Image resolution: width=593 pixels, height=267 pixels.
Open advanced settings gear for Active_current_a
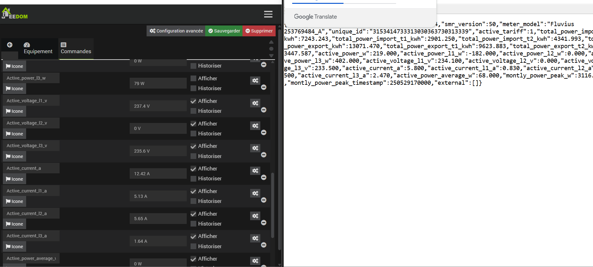[x=255, y=171]
